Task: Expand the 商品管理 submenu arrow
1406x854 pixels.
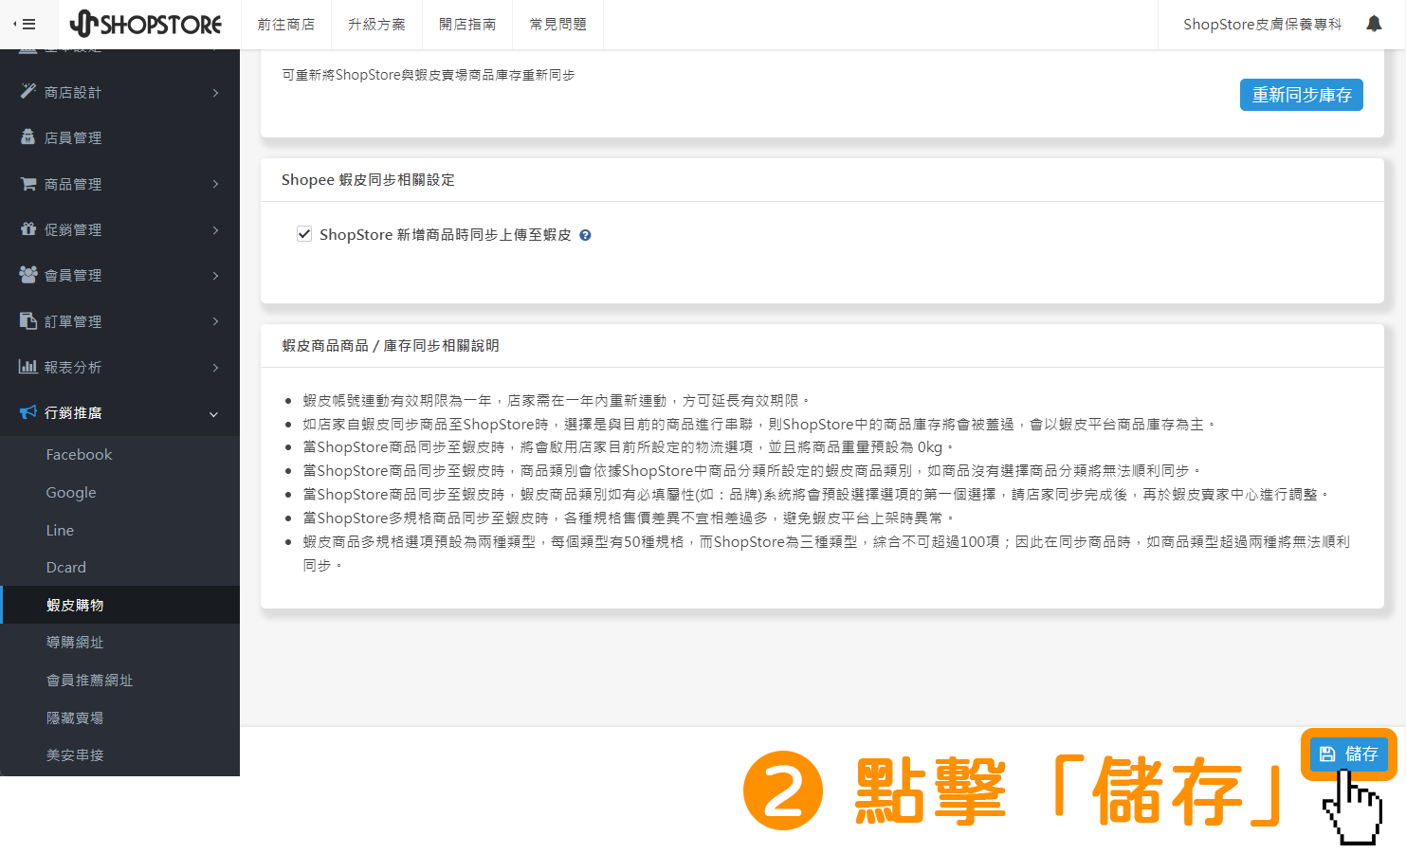Action: coord(215,184)
